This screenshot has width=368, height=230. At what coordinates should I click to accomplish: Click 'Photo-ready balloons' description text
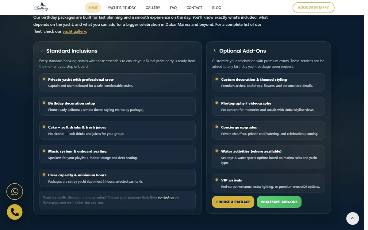[x=96, y=110]
